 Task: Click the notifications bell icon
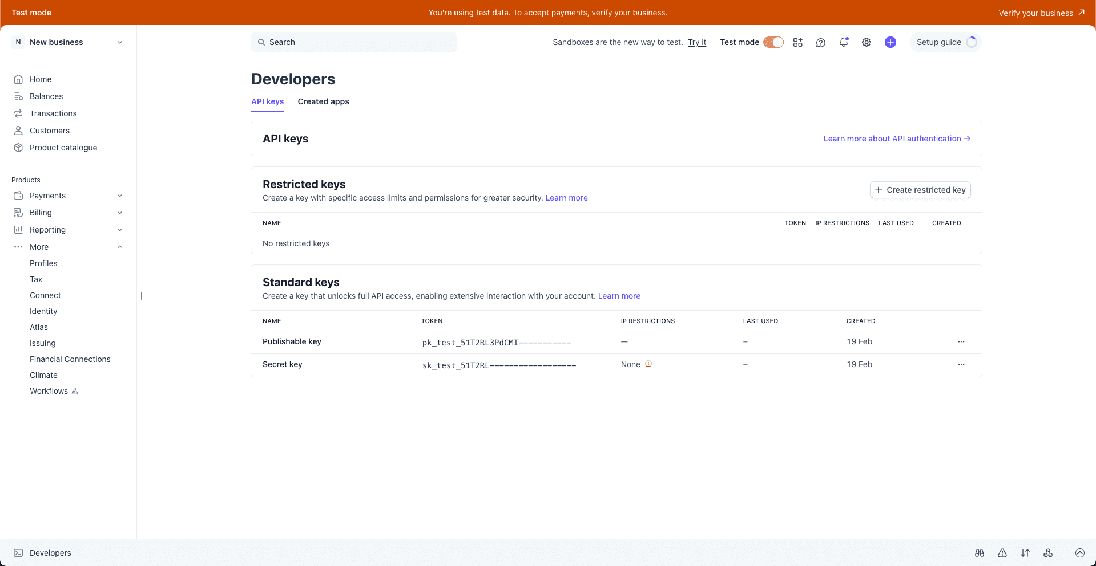pyautogui.click(x=843, y=42)
